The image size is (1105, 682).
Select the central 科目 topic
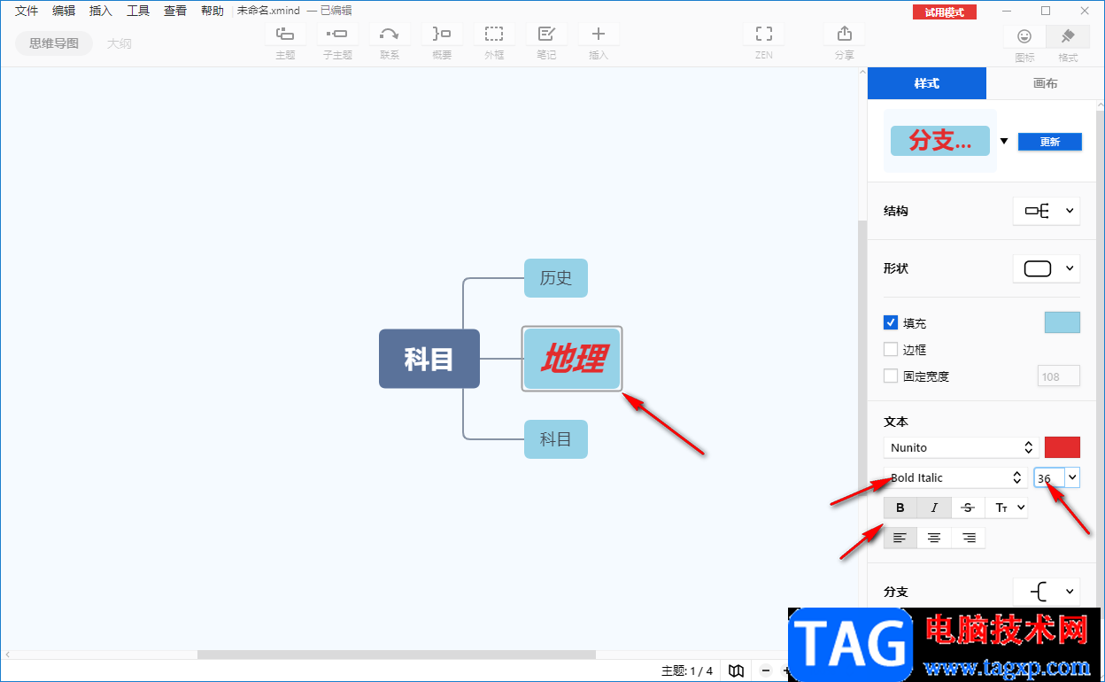[x=429, y=359]
